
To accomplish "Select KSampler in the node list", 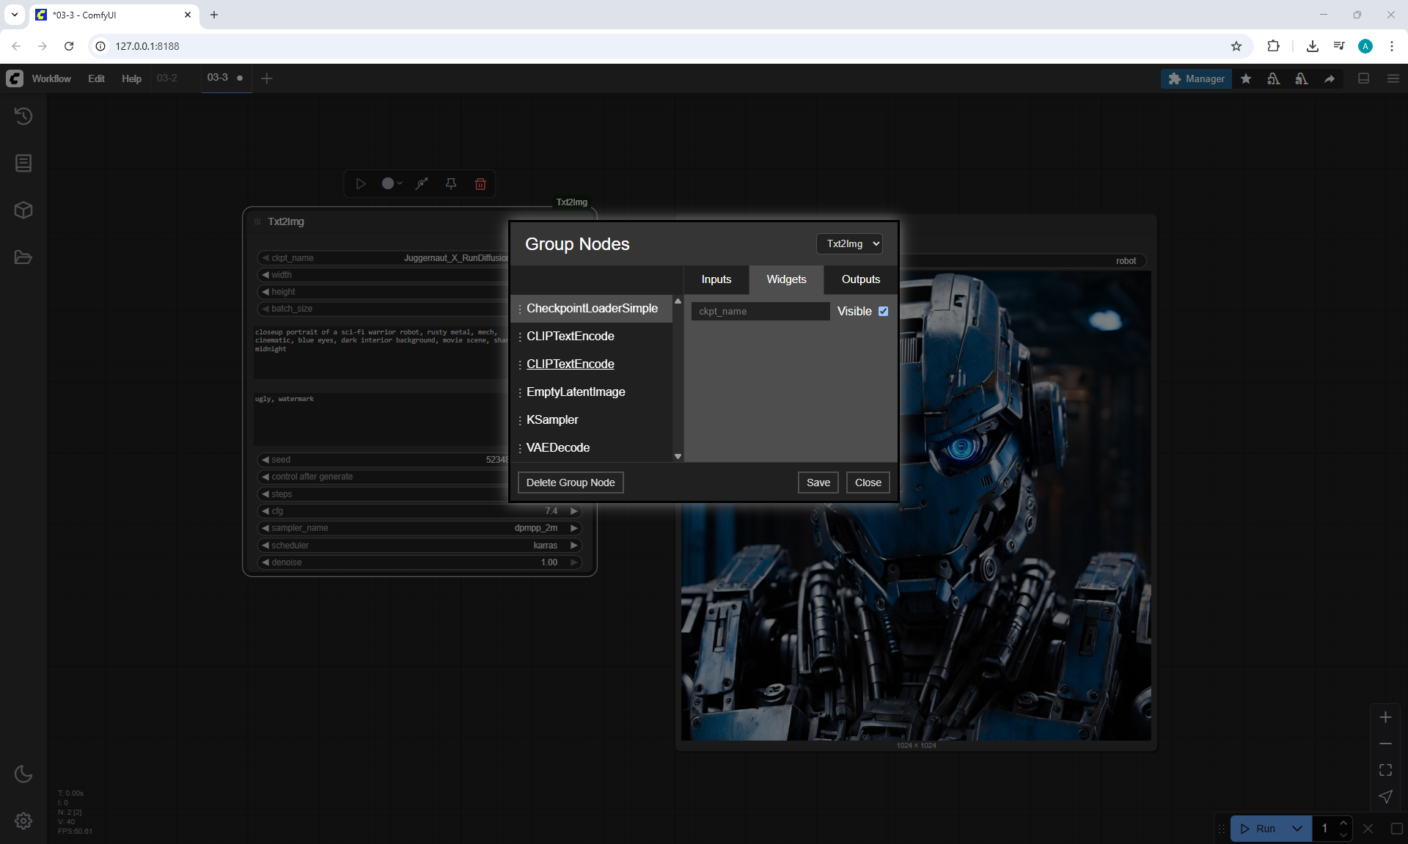I will pos(552,420).
